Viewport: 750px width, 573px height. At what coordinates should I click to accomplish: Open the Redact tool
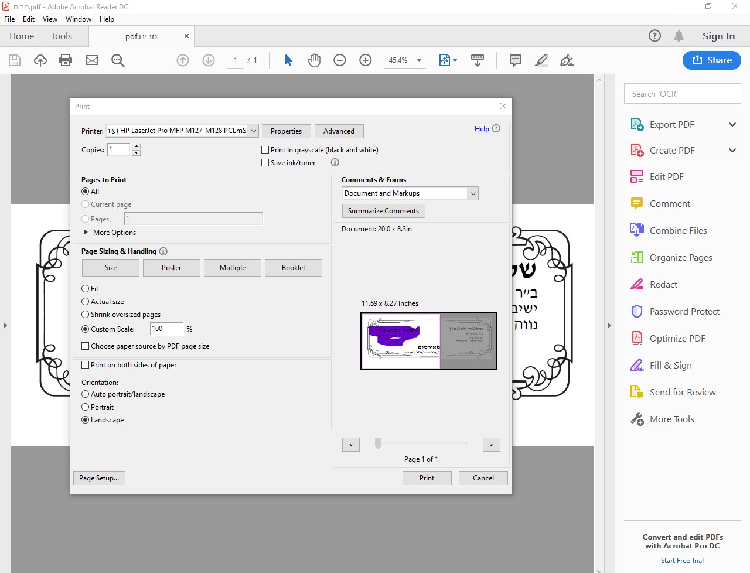[x=663, y=284]
